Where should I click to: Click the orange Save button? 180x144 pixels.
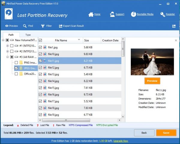point(166,133)
